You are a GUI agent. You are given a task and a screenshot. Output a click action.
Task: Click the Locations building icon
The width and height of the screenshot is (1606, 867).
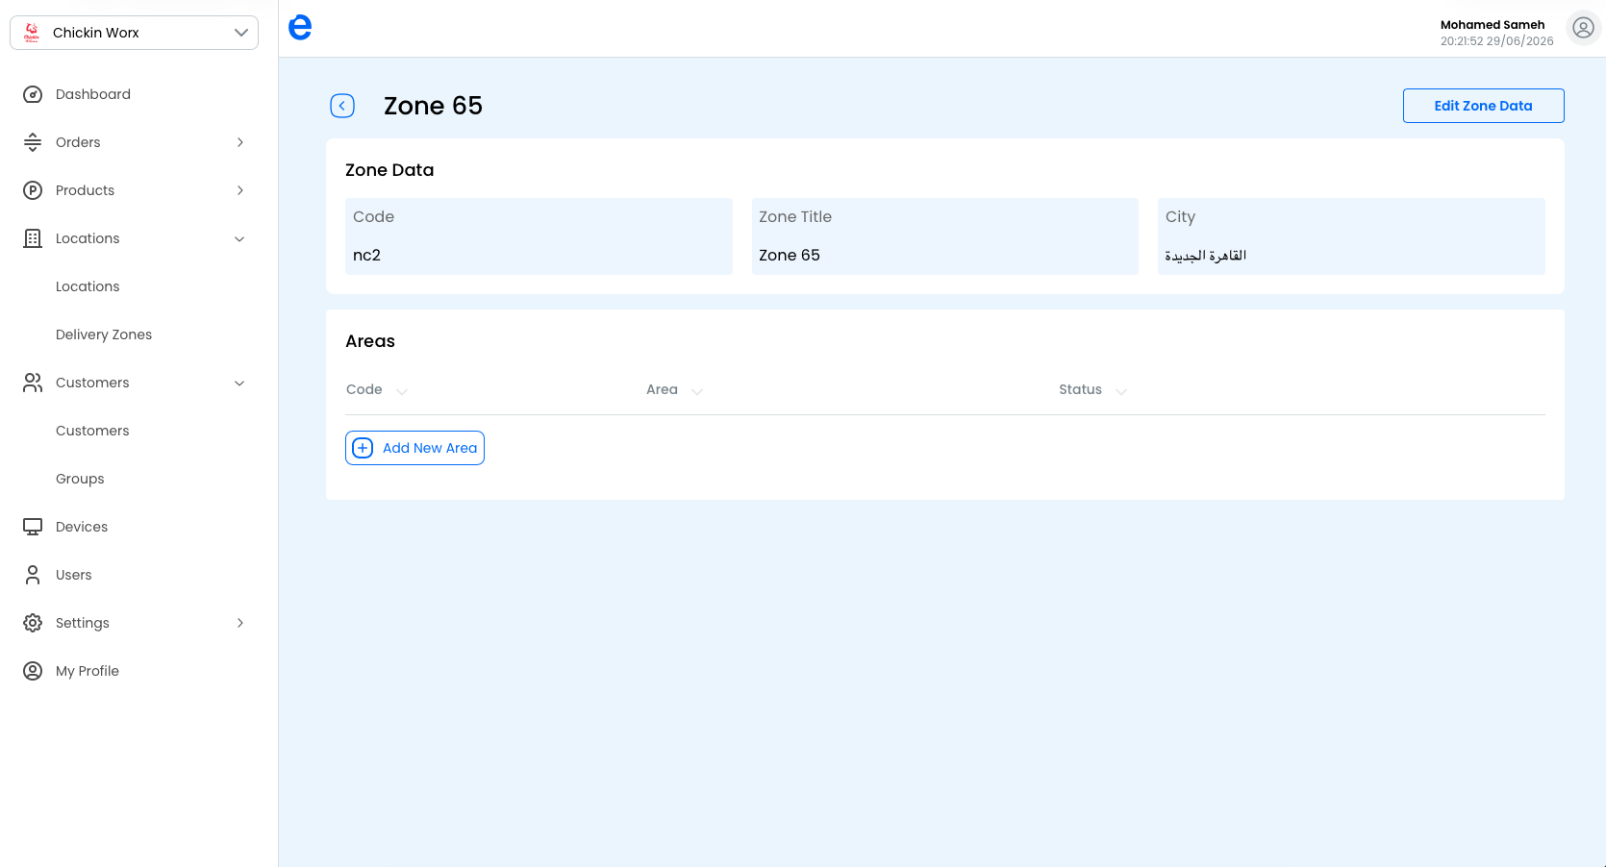pyautogui.click(x=33, y=238)
